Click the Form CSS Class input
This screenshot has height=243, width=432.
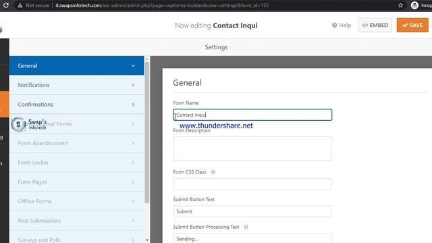(x=252, y=184)
